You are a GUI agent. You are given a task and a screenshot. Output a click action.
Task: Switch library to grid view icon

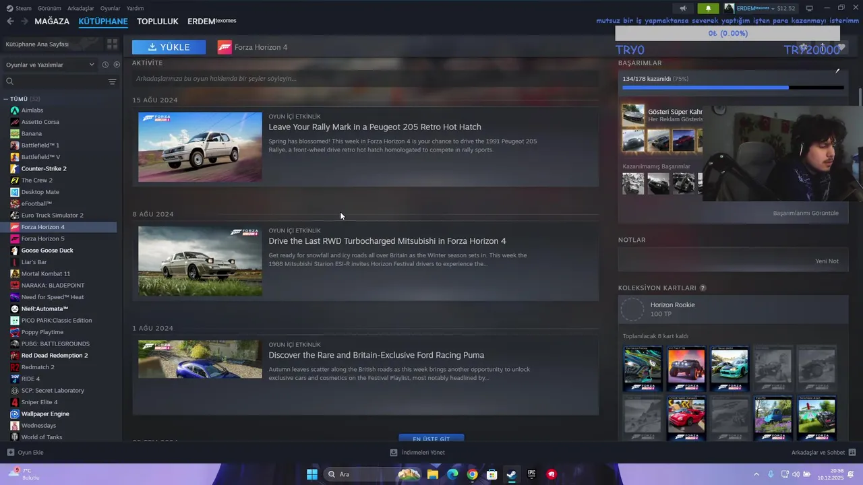click(x=112, y=44)
